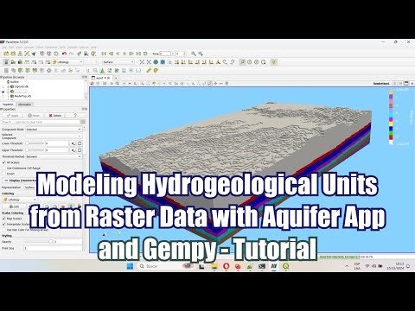Click the Threshold filter icon
The height and width of the screenshot is (311, 415).
[35, 70]
